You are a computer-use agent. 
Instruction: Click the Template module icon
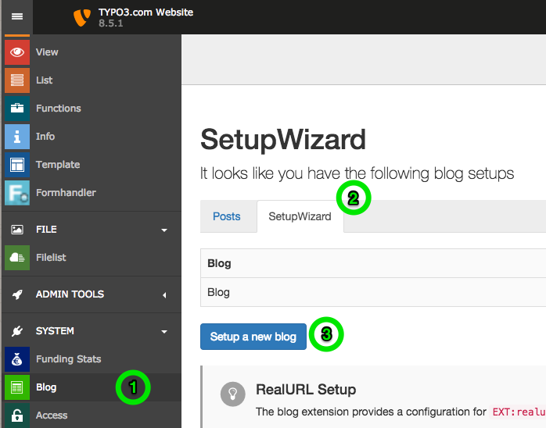click(17, 165)
